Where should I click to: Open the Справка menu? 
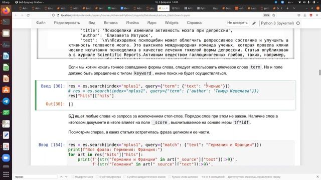194,23
